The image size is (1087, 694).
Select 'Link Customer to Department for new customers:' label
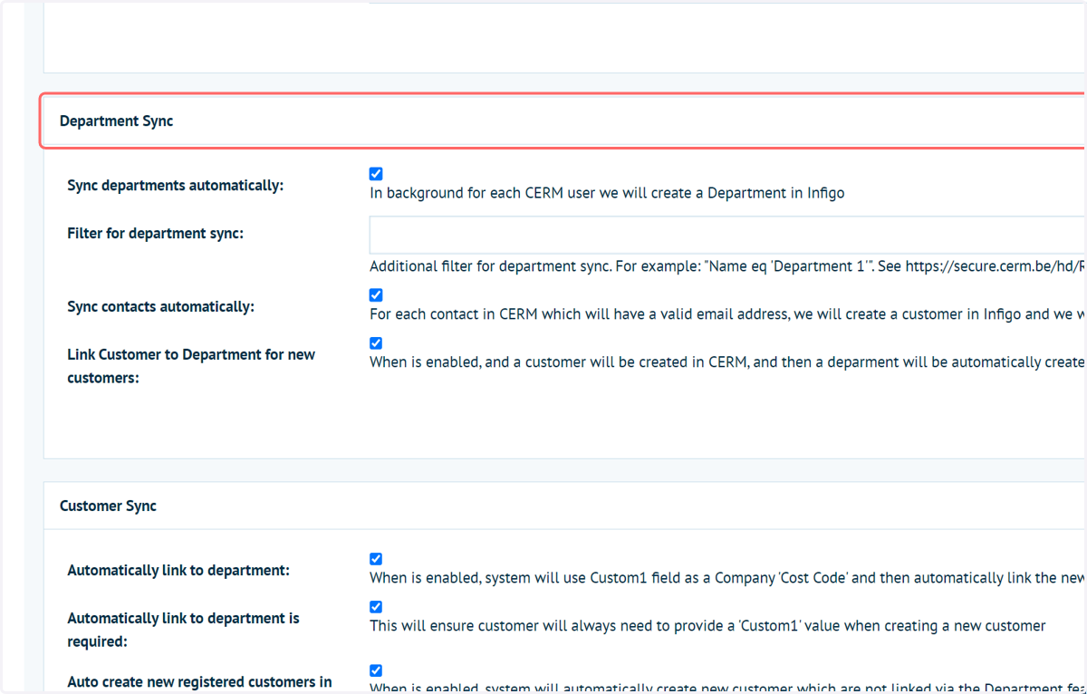(191, 366)
